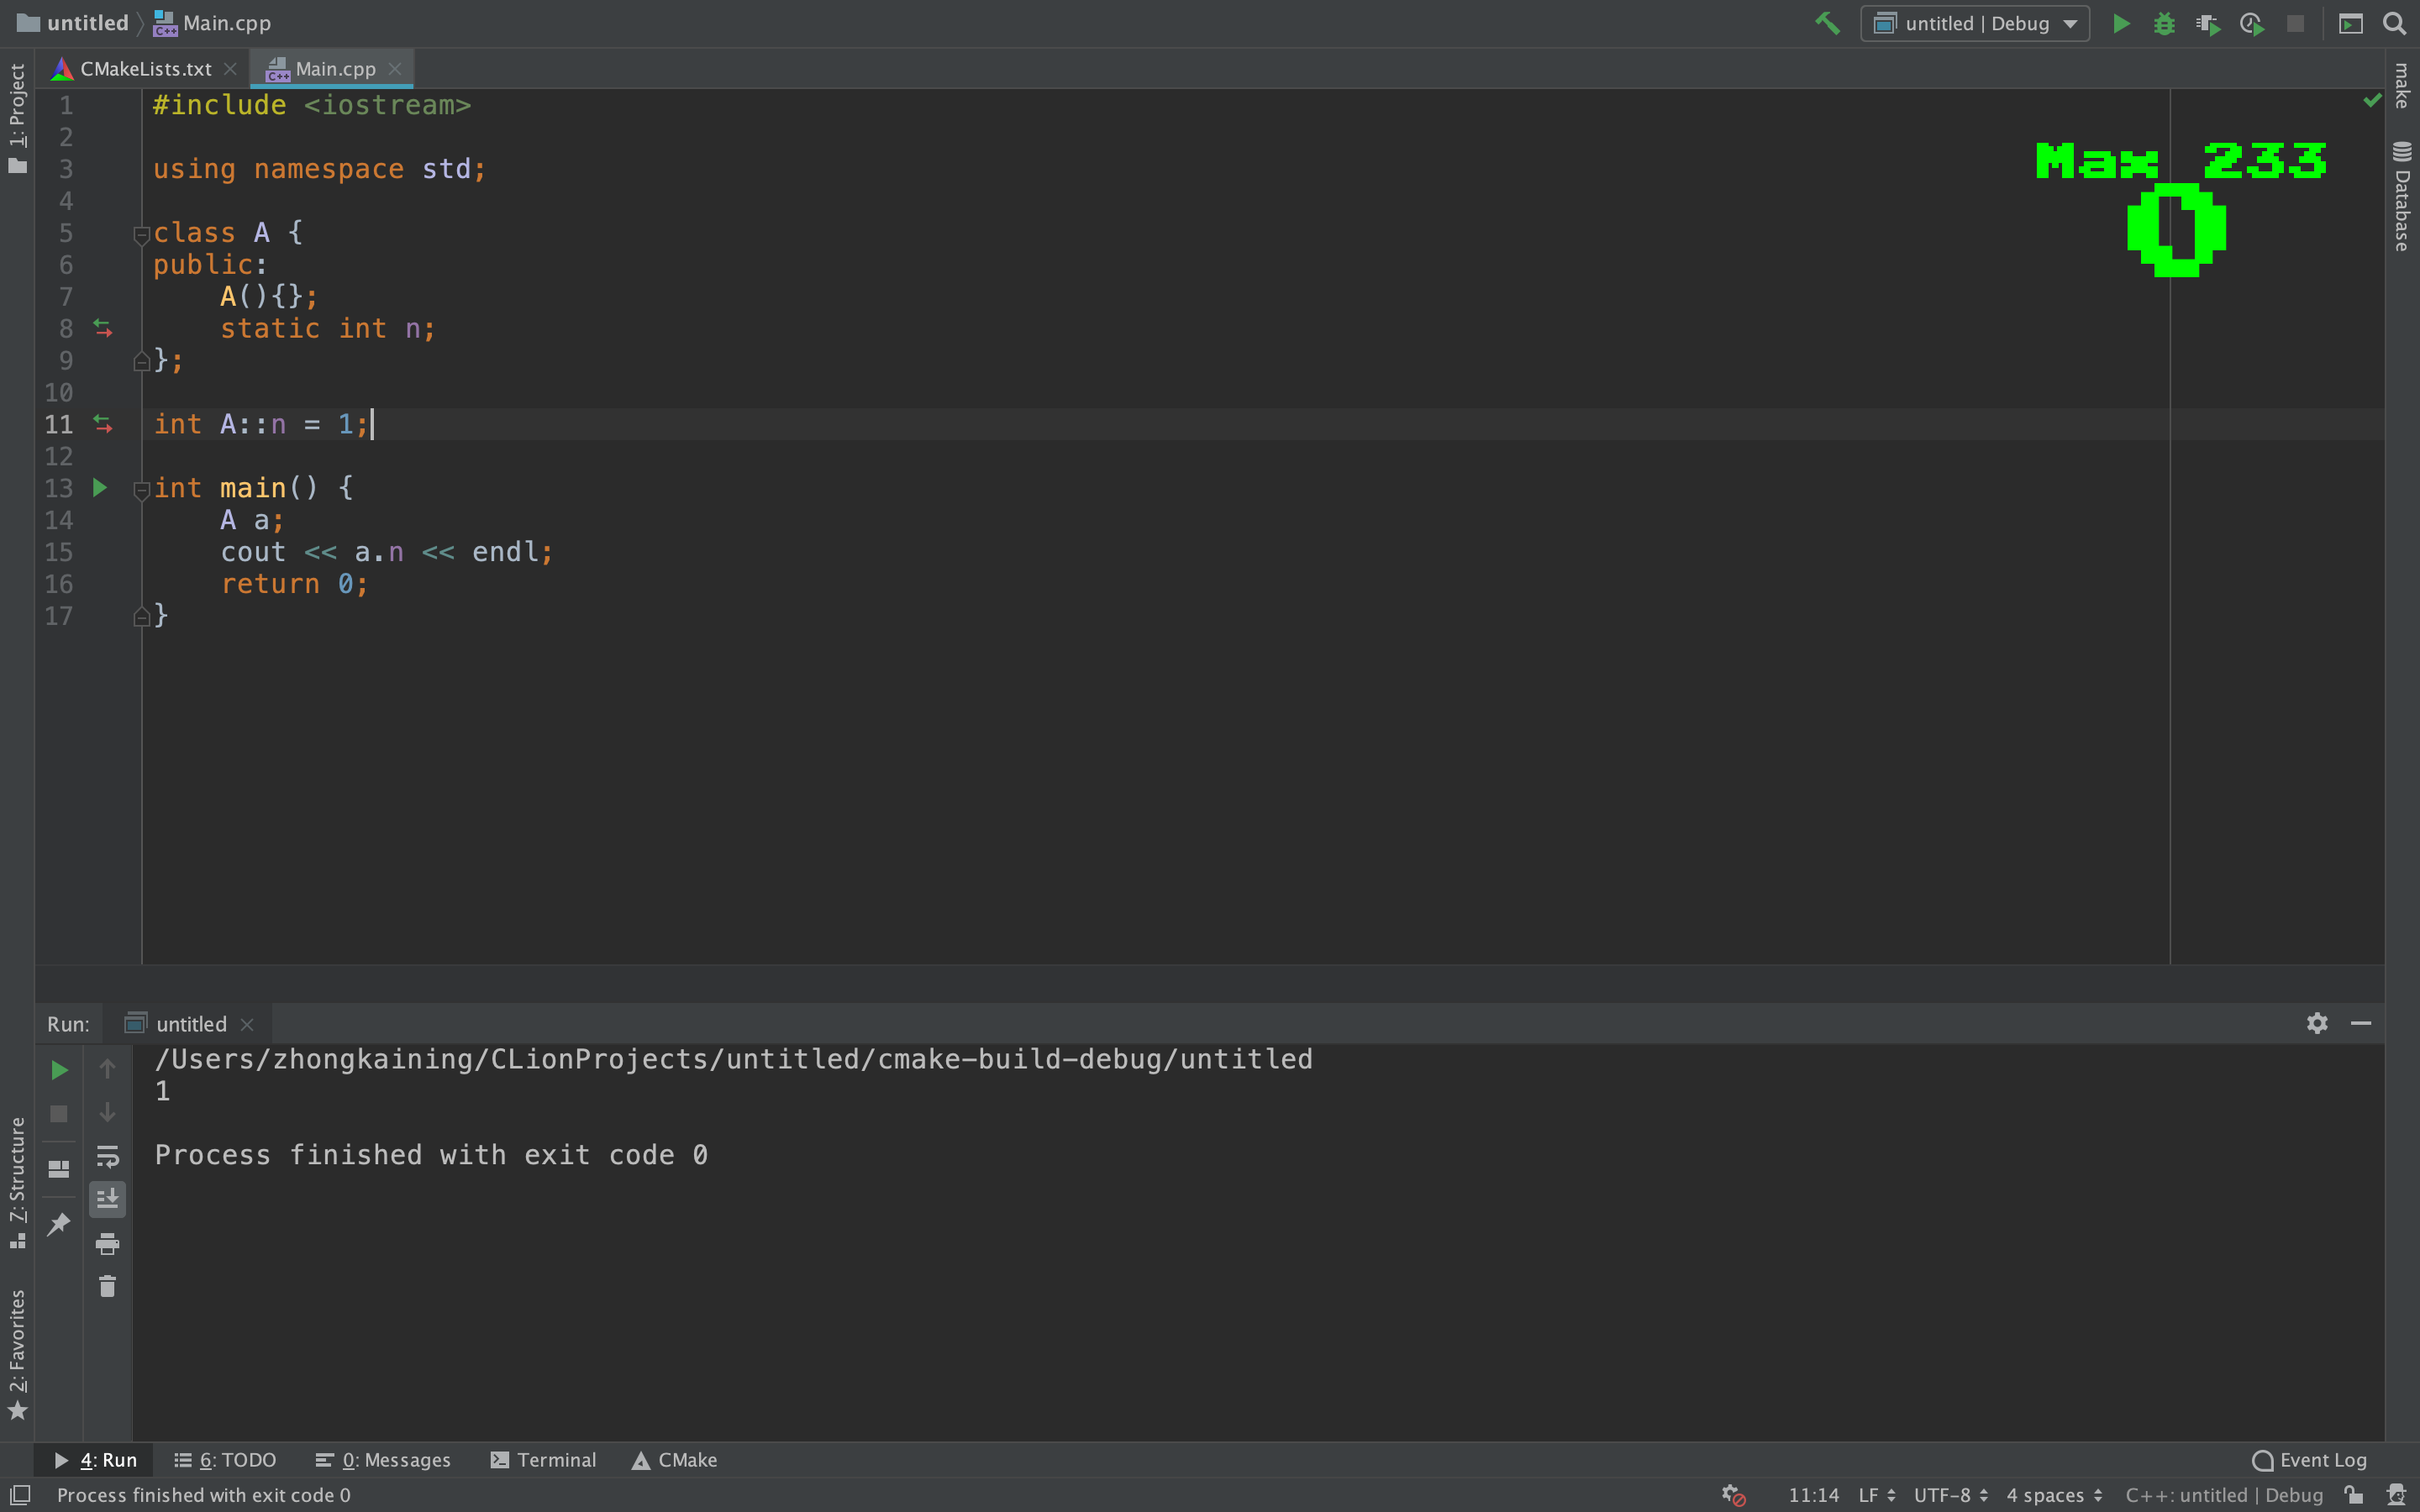2420x1512 pixels.
Task: Click the 11:14 cursor position indicator
Action: 1813,1495
